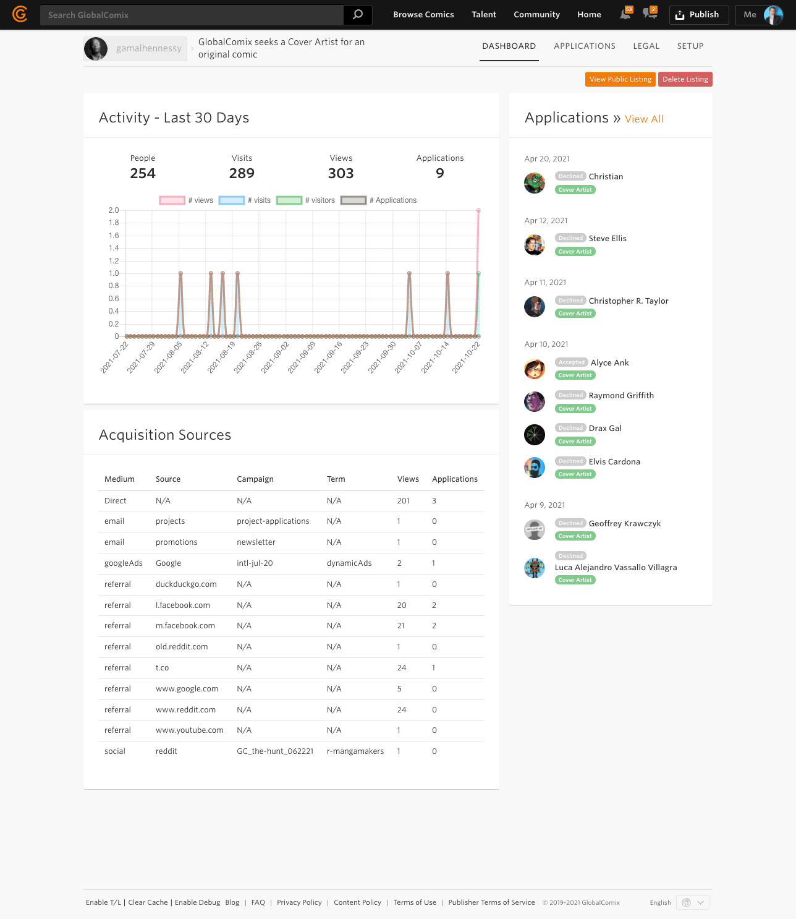
Task: Open Drax Gal's applicant avatar
Action: click(x=535, y=435)
